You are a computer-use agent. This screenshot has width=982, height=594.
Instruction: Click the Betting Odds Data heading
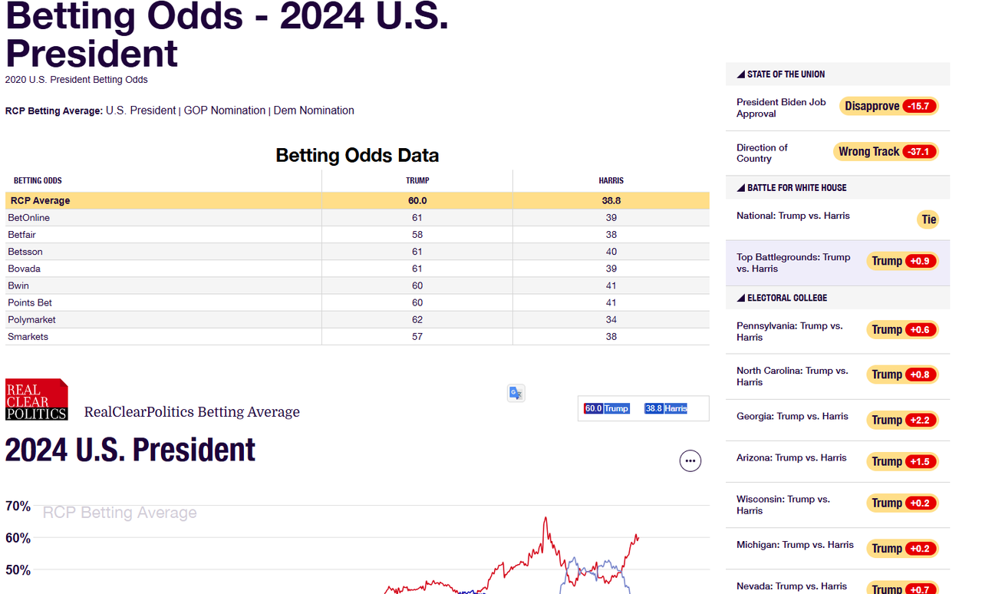tap(358, 155)
